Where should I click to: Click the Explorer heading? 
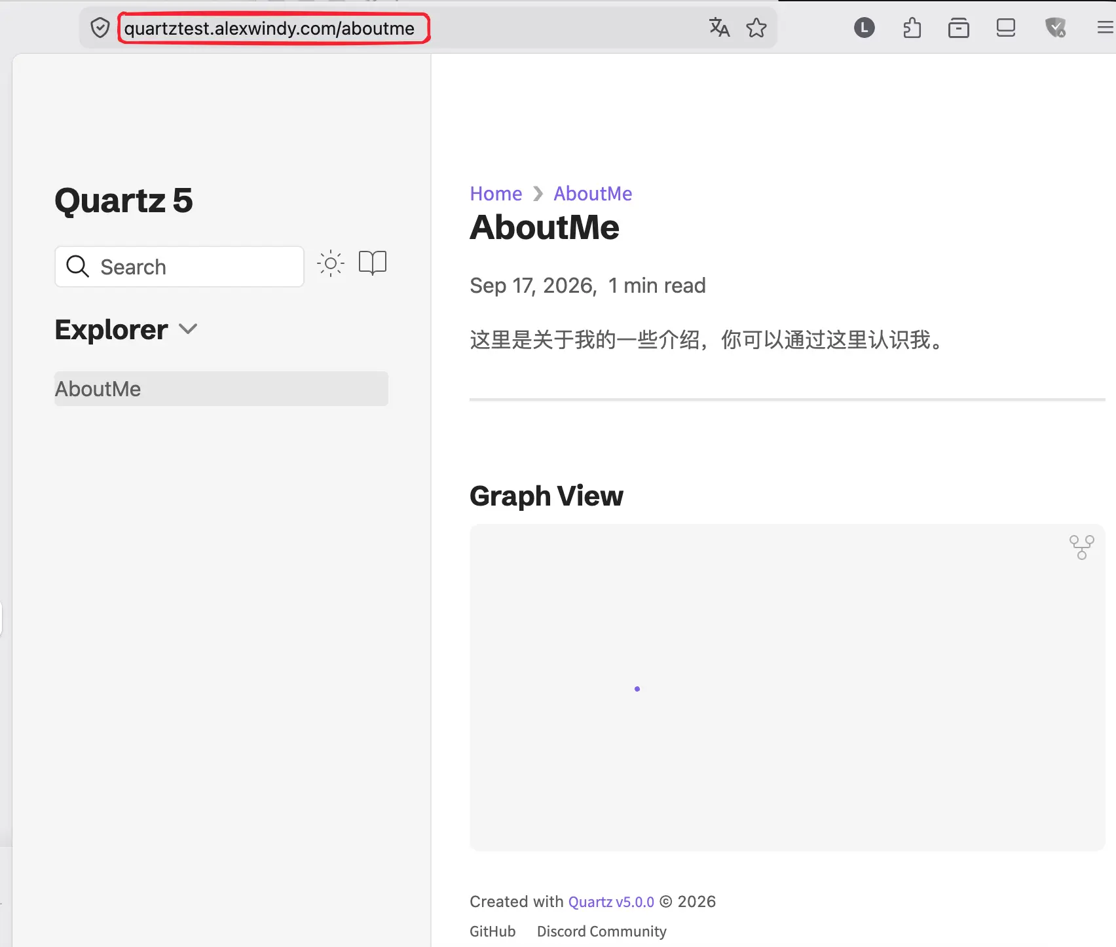tap(111, 330)
